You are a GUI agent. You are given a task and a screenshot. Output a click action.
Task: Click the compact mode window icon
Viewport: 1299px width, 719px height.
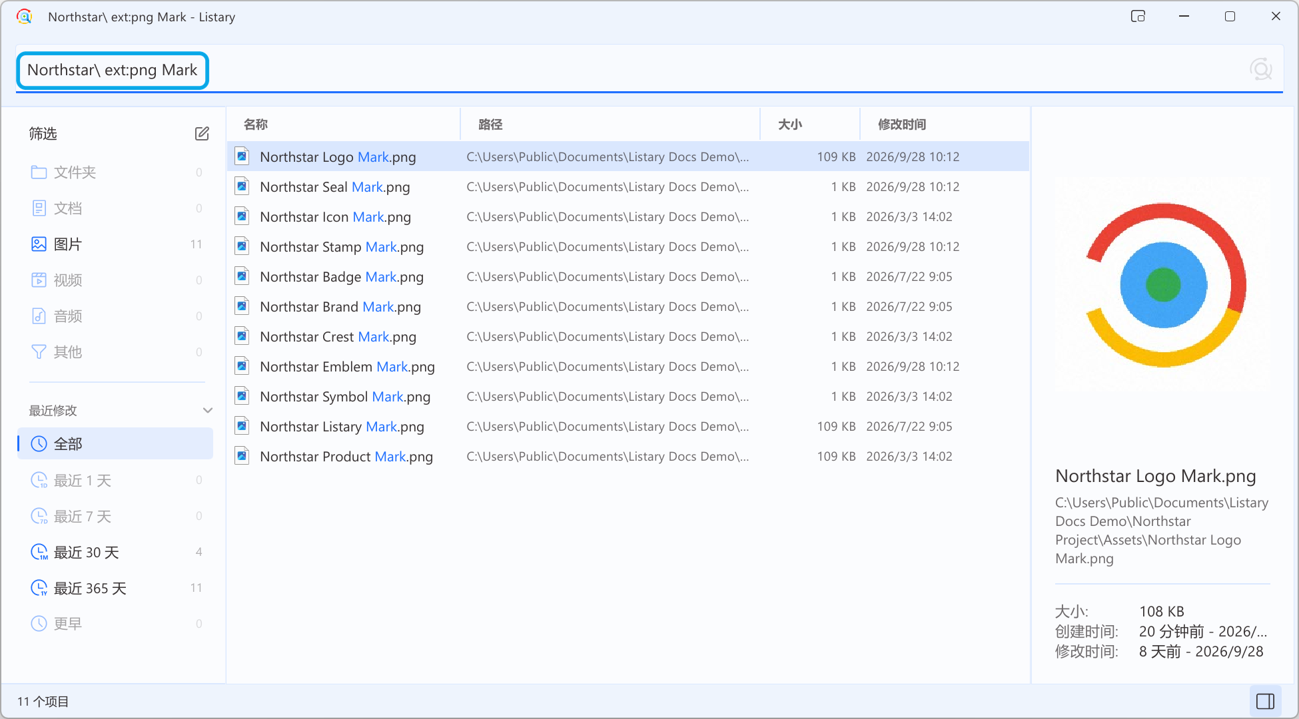(x=1138, y=17)
